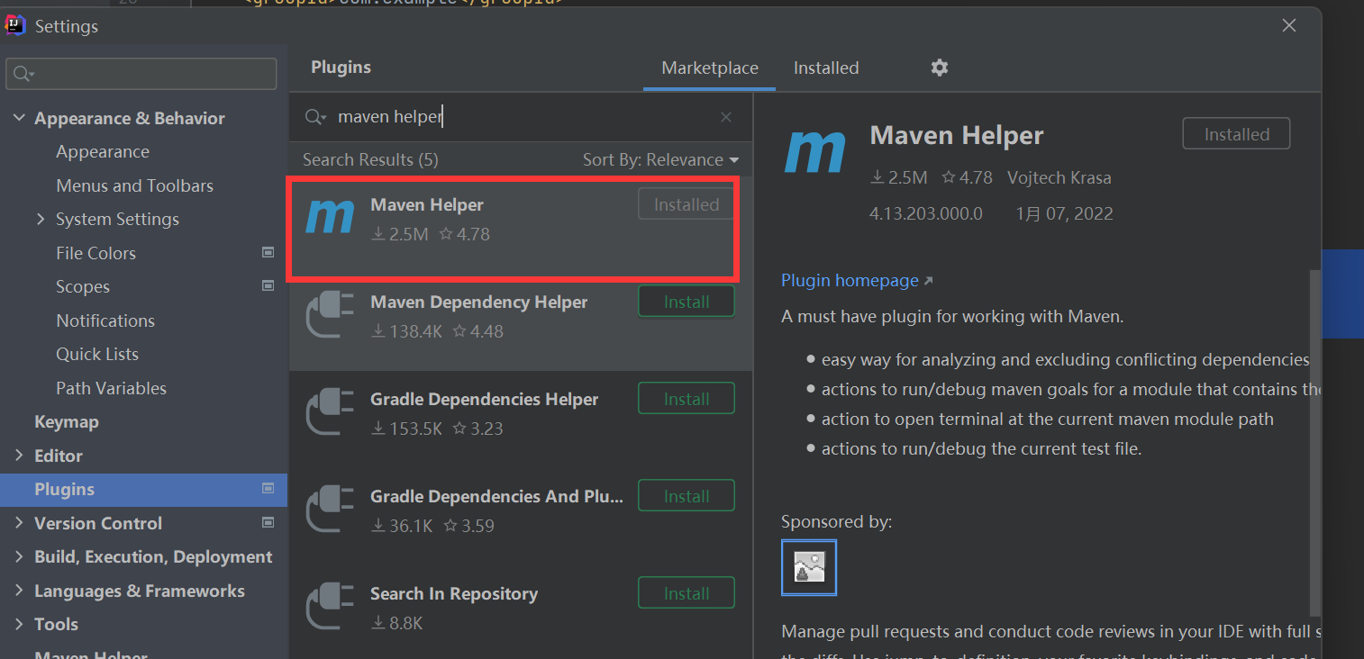Select Scopes in settings tree
1364x659 pixels.
click(83, 286)
